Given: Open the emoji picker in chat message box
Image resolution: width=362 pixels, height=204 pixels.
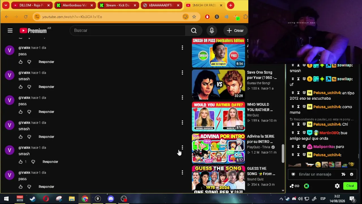Looking at the screenshot, I should (x=352, y=174).
